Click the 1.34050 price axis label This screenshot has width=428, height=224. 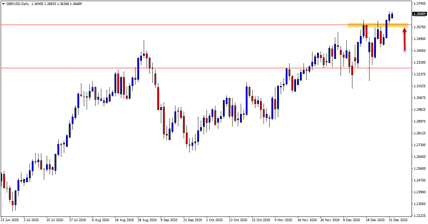tap(419, 50)
